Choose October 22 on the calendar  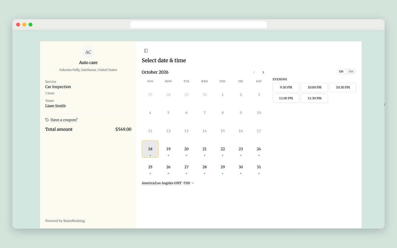[x=223, y=149]
